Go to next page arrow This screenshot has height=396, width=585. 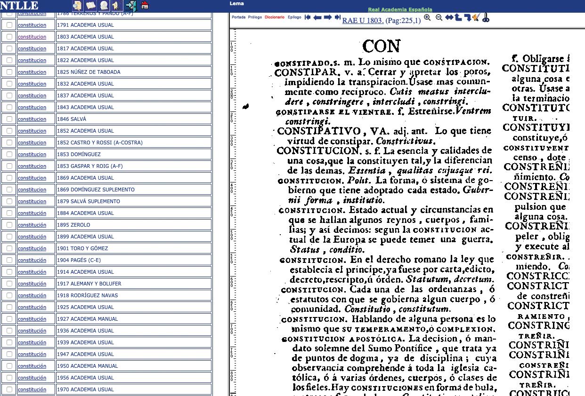click(x=328, y=17)
